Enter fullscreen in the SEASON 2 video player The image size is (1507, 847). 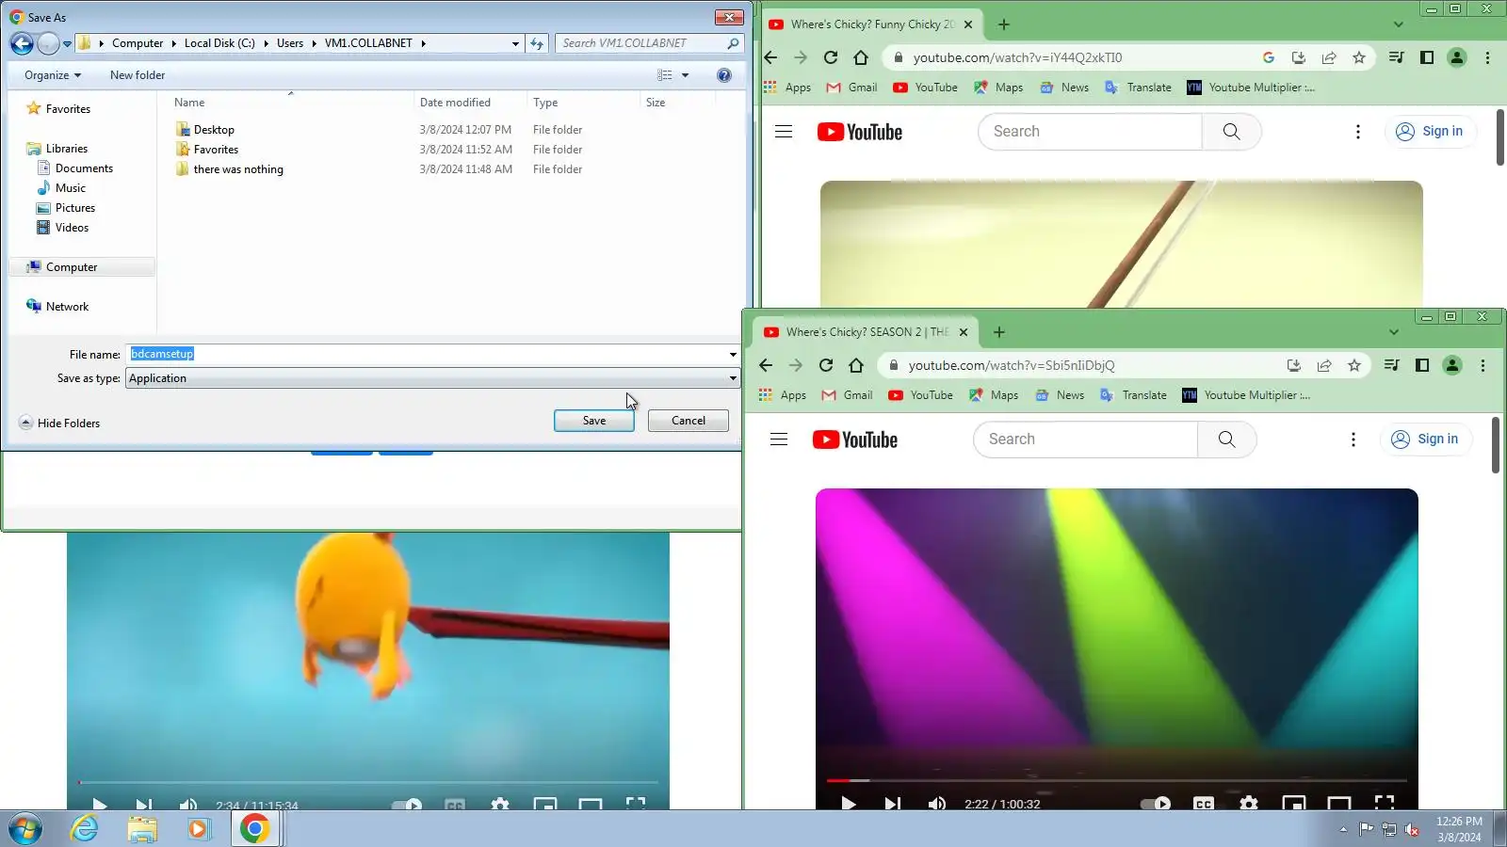tap(1385, 803)
